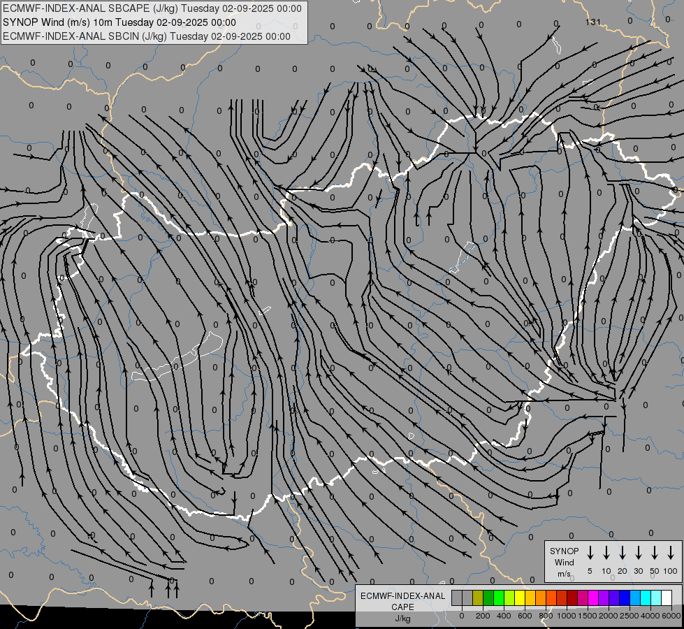Click the 'CAPE' label in color legend
684x629 pixels.
tap(402, 607)
